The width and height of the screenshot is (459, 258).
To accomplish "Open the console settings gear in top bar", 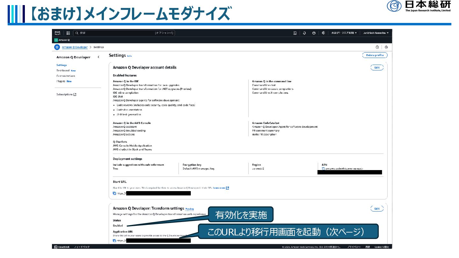I will (323, 33).
